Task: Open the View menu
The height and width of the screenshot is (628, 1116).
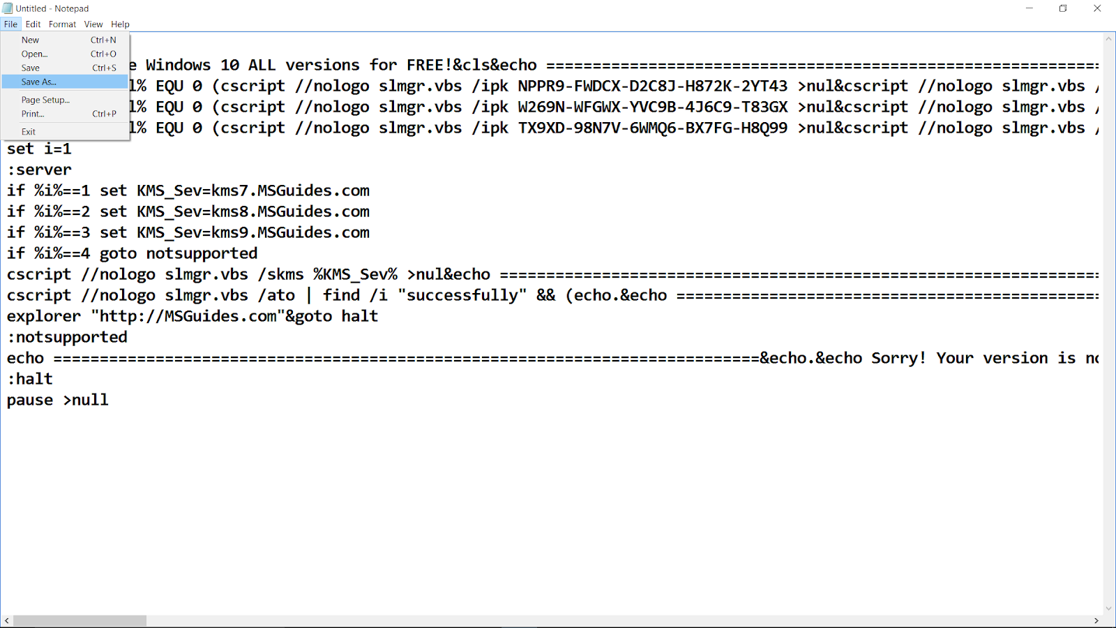Action: [93, 24]
